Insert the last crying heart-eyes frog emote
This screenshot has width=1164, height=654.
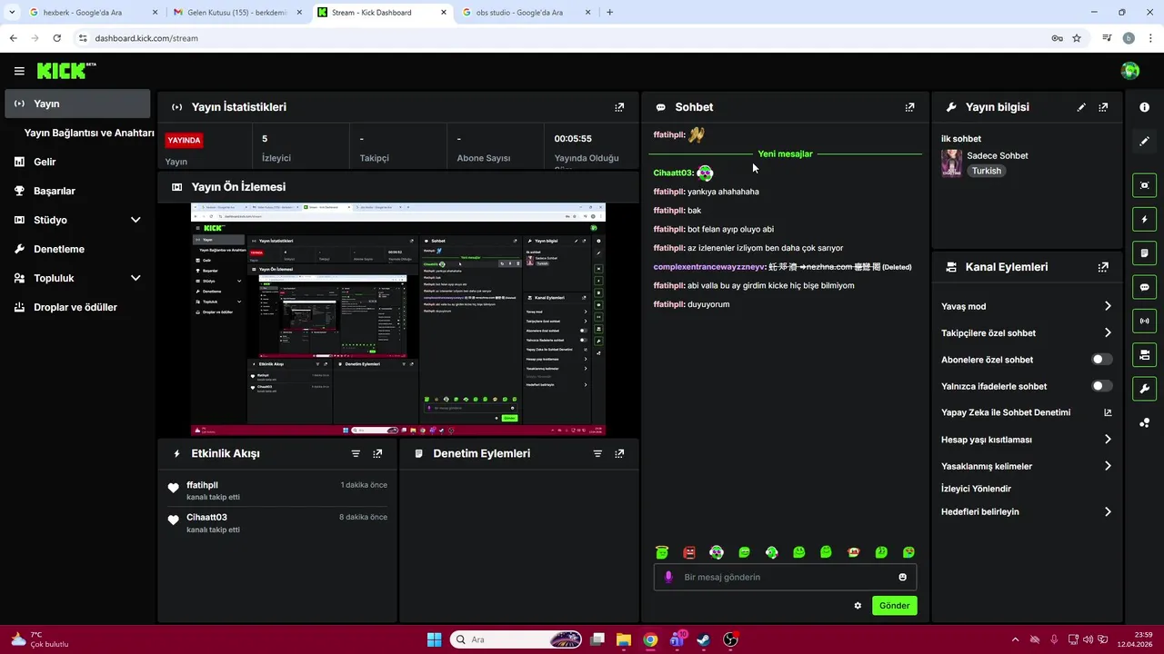tap(908, 552)
